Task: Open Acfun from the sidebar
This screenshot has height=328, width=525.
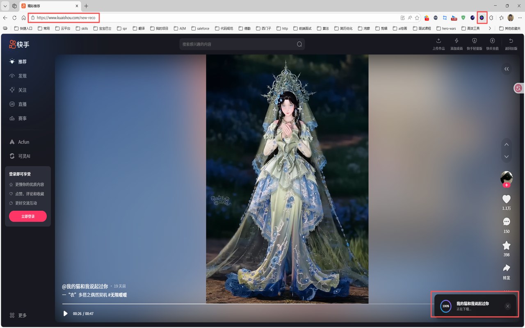Action: point(19,142)
